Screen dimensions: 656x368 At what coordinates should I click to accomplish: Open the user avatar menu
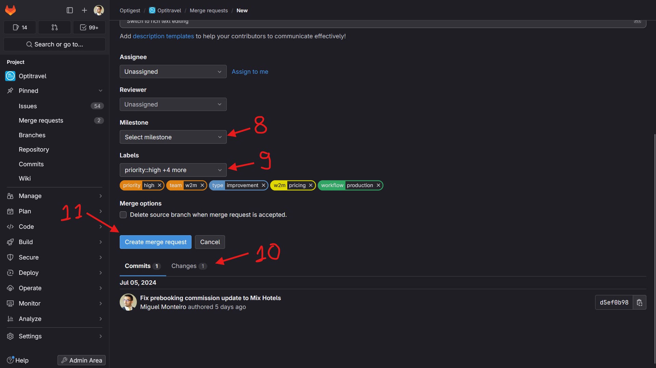pyautogui.click(x=99, y=10)
